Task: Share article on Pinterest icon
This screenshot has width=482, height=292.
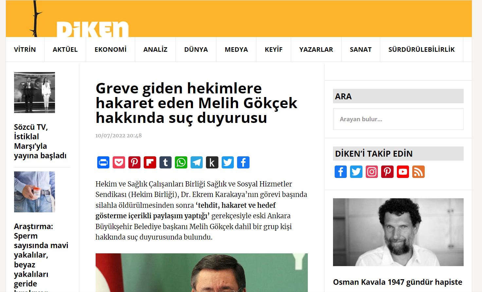Action: pyautogui.click(x=134, y=162)
